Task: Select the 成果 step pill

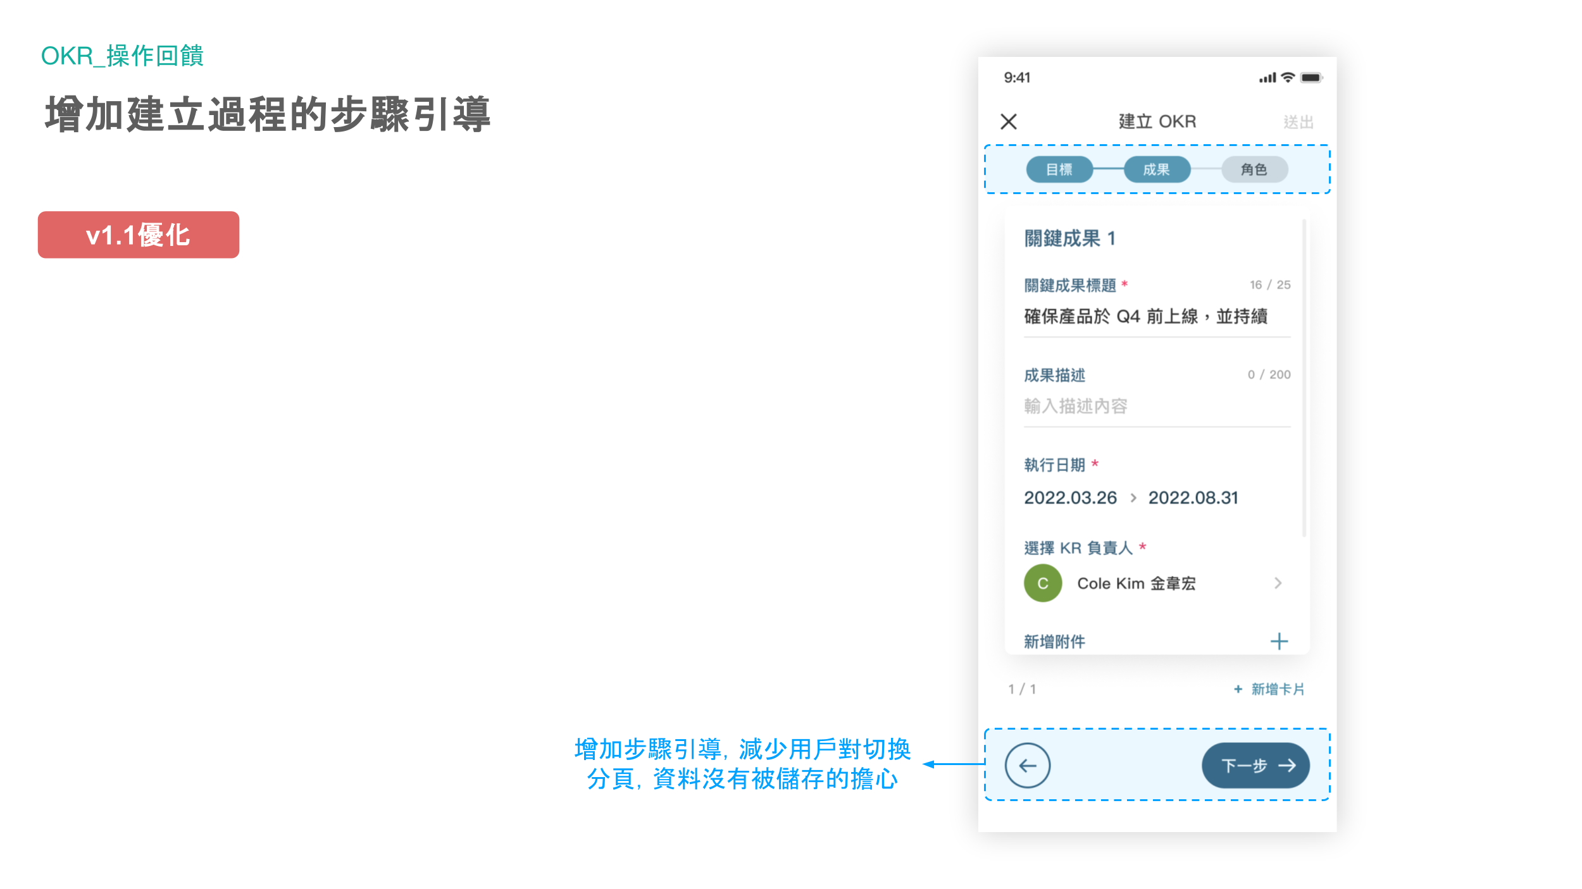Action: (x=1157, y=169)
